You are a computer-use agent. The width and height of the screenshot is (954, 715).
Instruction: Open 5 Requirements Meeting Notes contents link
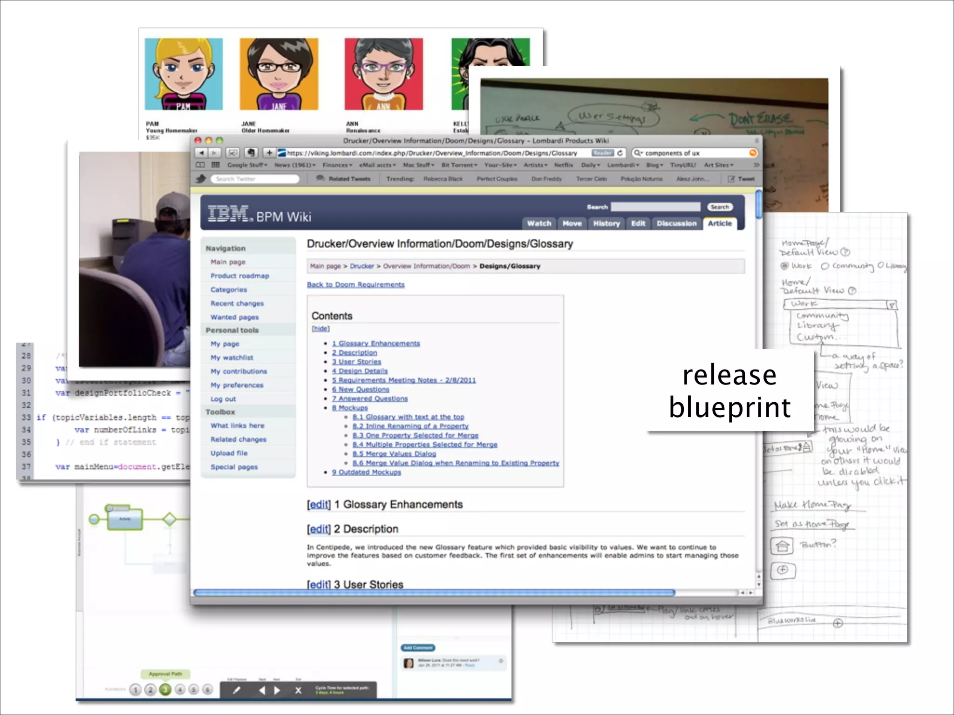pos(404,380)
